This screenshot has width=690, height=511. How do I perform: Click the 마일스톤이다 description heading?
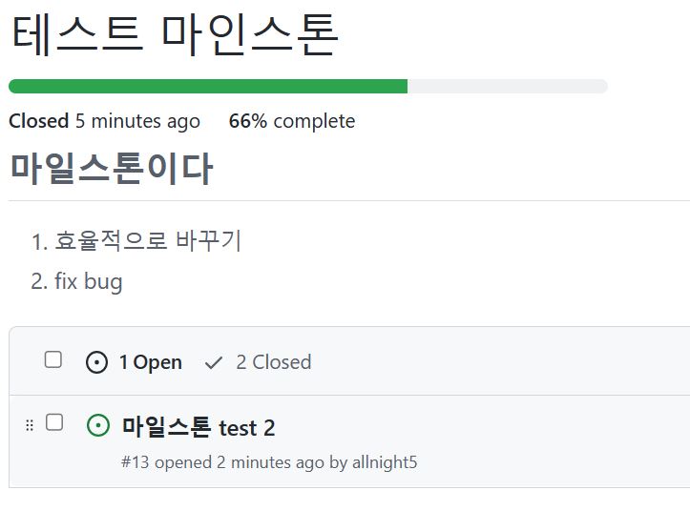pyautogui.click(x=112, y=169)
